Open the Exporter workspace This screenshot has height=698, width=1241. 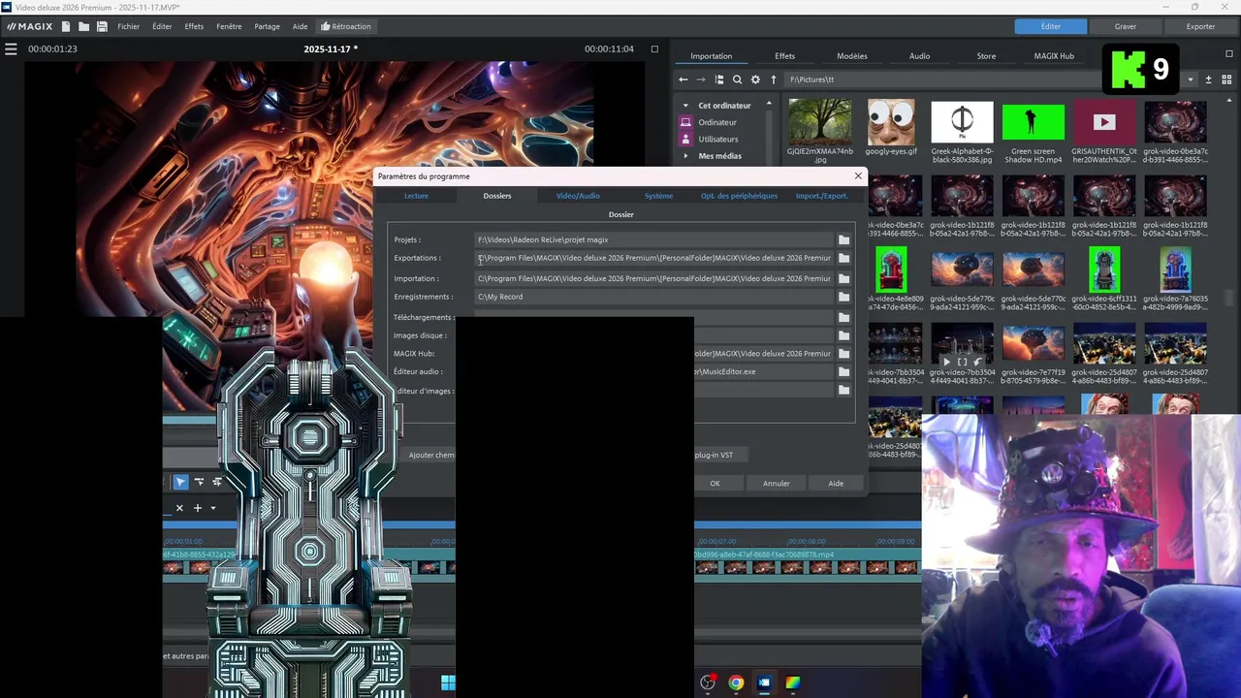point(1200,26)
